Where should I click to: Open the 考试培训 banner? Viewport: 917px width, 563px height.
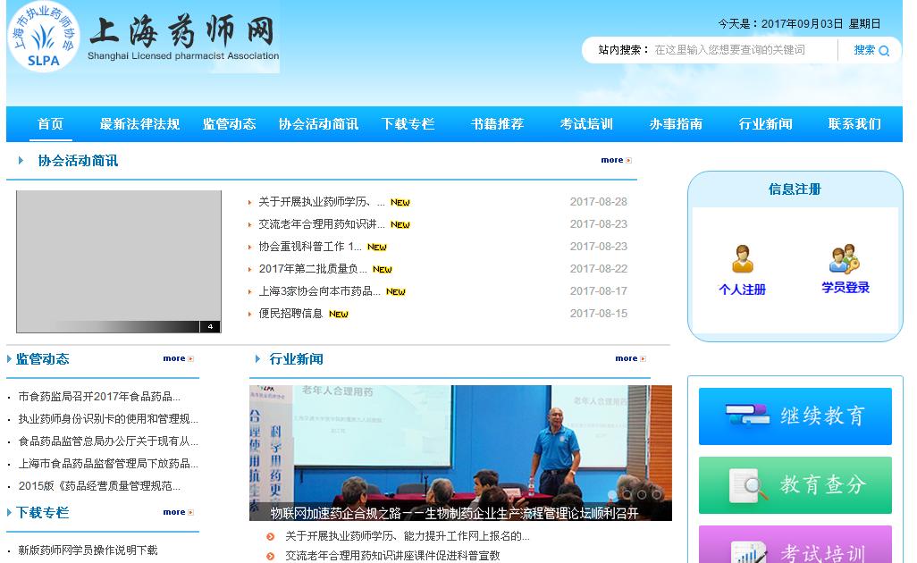coord(795,545)
